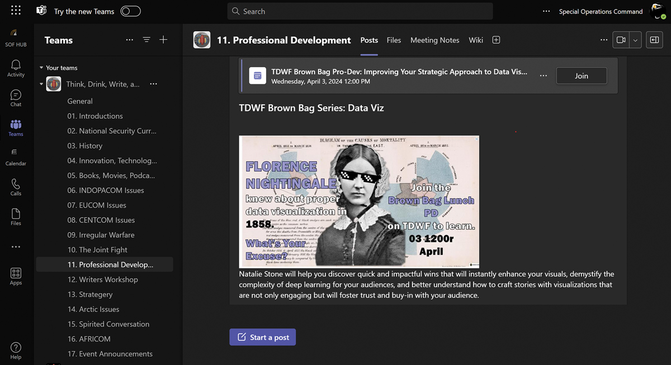Image resolution: width=671 pixels, height=365 pixels.
Task: Switch to the Wiki tab
Action: (x=476, y=40)
